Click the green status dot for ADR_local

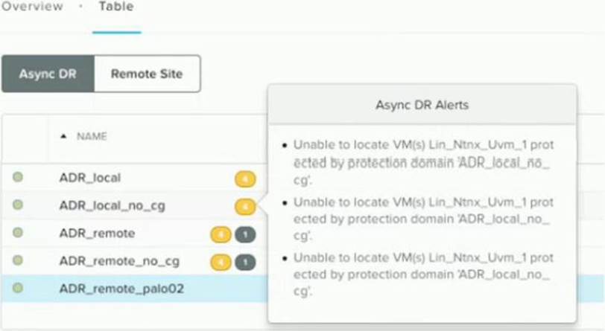click(18, 177)
